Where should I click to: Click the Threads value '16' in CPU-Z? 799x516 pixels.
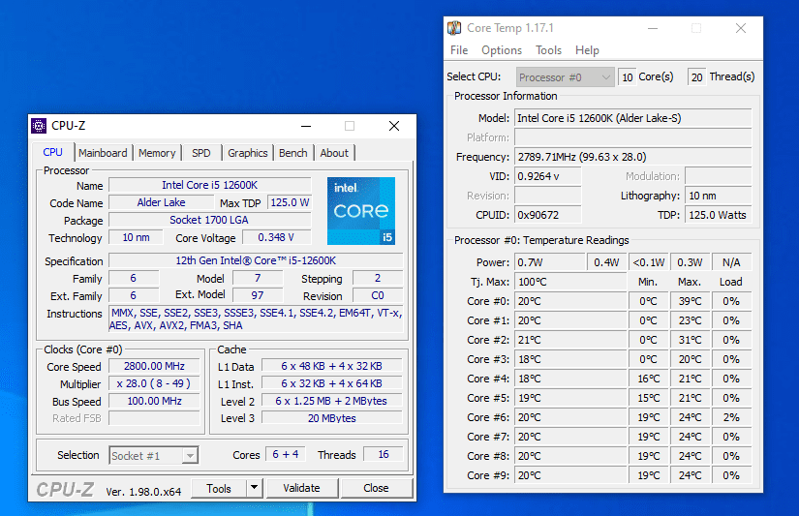pos(384,454)
